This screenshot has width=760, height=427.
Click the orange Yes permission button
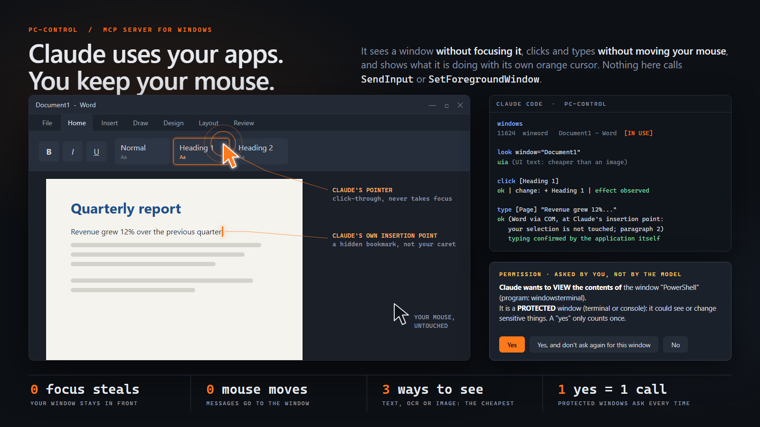pyautogui.click(x=512, y=344)
